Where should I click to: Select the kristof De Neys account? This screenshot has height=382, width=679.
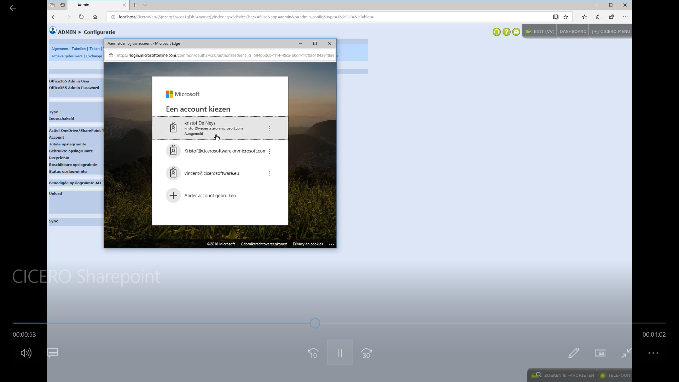click(220, 128)
